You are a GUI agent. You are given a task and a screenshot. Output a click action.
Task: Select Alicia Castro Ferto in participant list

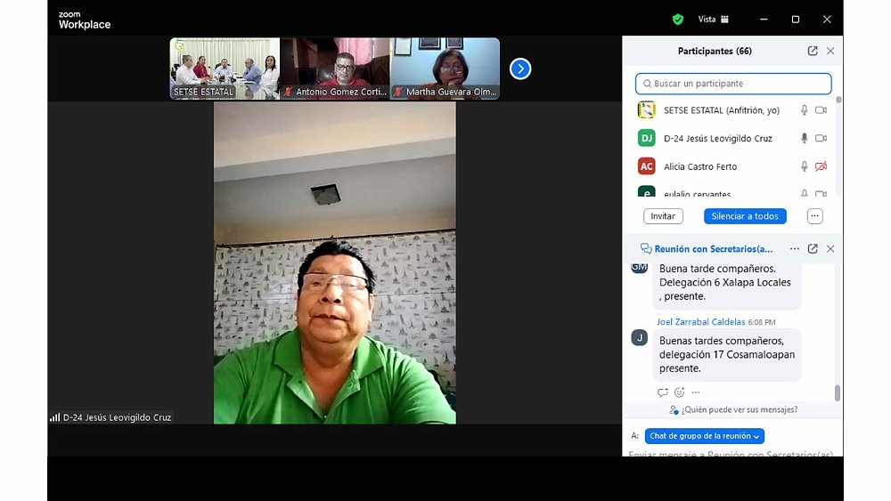700,166
